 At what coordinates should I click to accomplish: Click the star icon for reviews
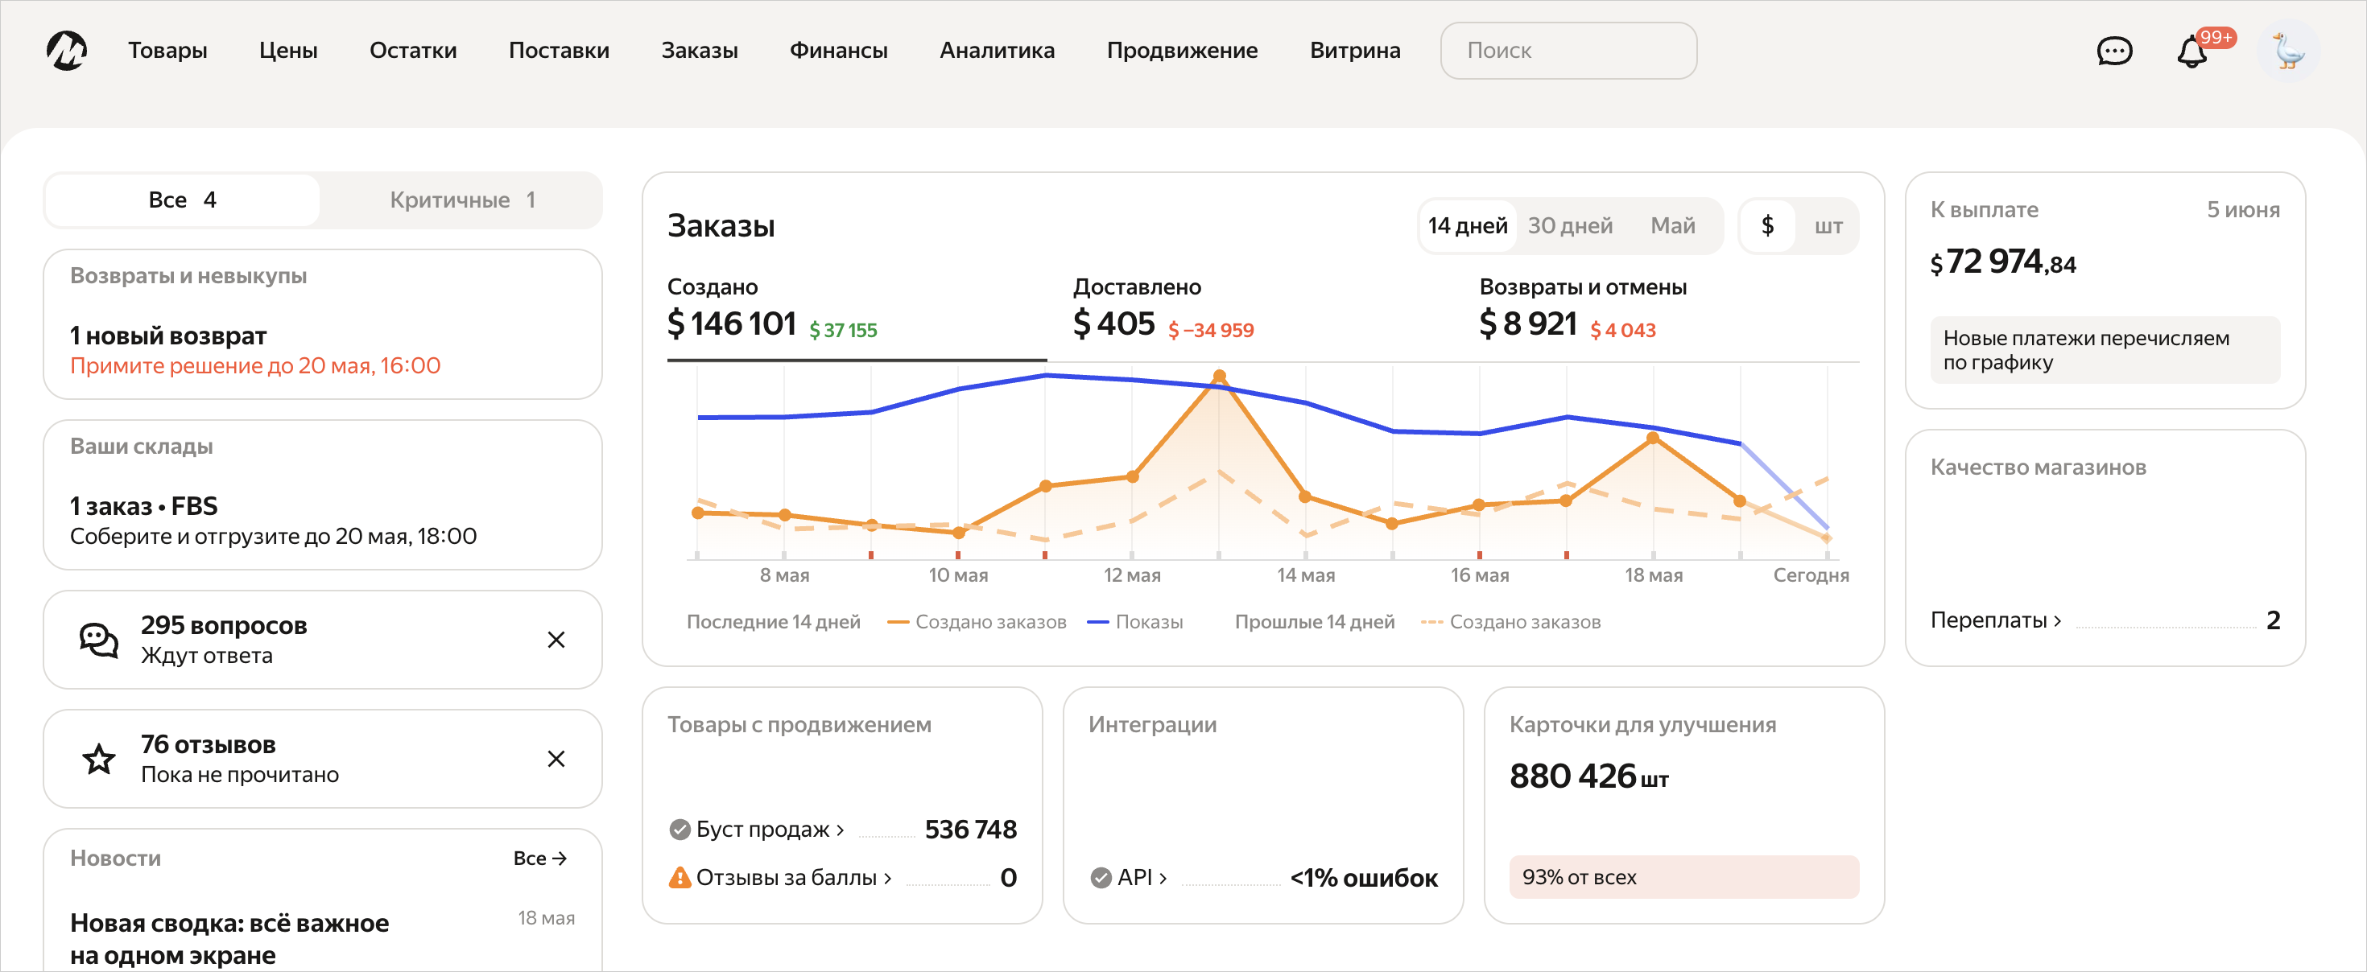(99, 759)
